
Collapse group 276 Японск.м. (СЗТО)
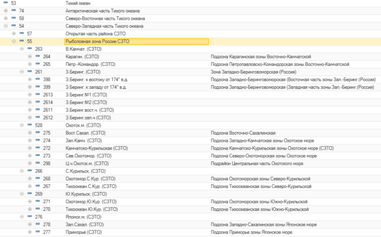point(22,217)
